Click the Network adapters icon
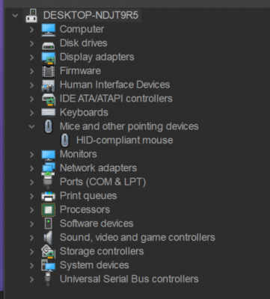The image size is (270, 299). 49,168
